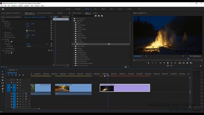
Task: Choose pen mask under Reduce Noise effect
Action: tap(11, 53)
